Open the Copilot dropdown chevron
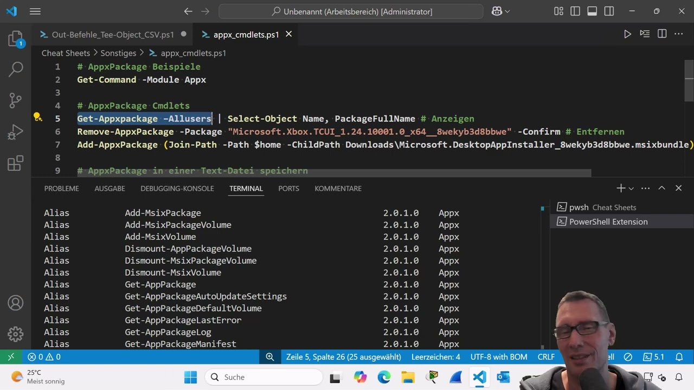 [507, 11]
